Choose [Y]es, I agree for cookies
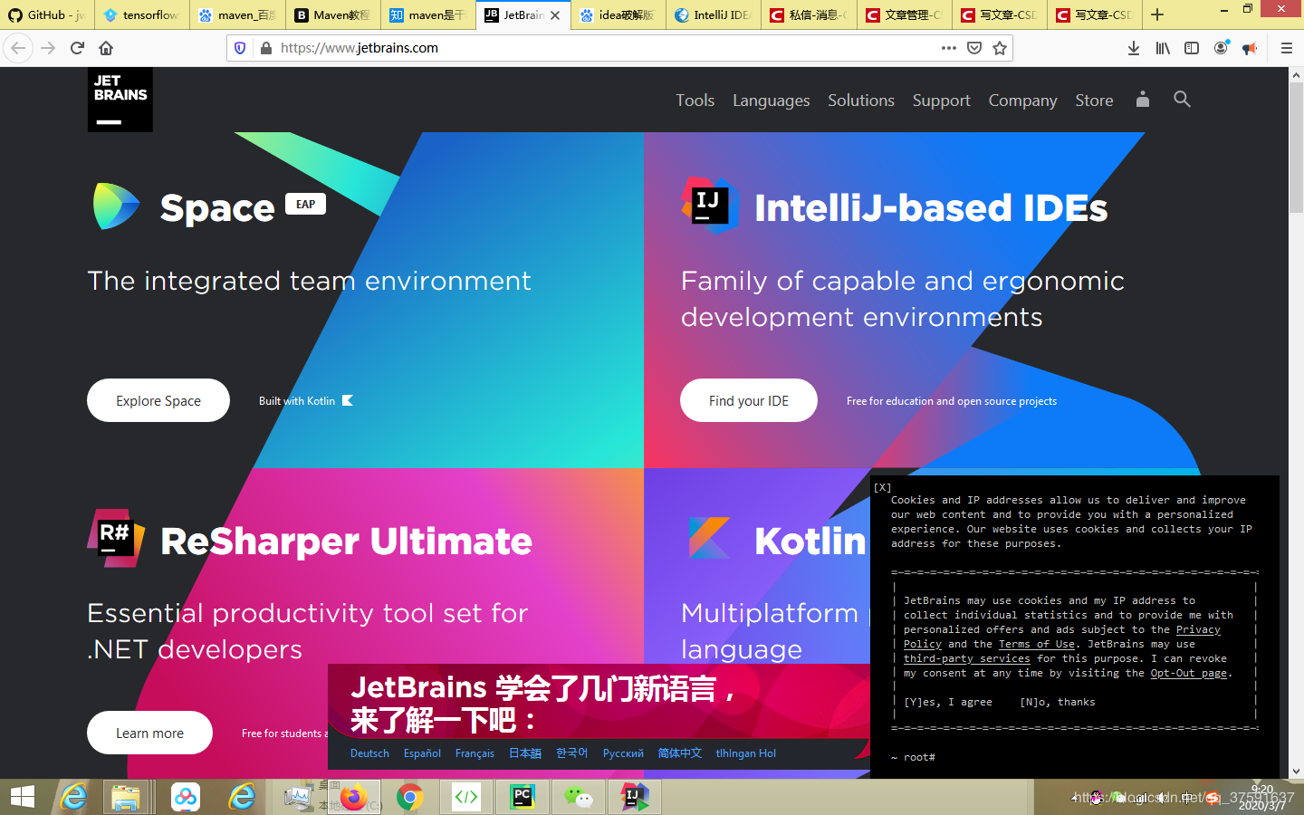The image size is (1304, 815). (948, 703)
